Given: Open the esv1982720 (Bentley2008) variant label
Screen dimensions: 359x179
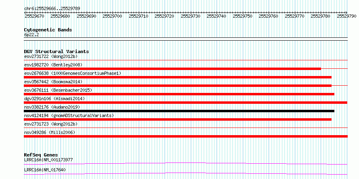Looking at the screenshot, I should click(x=53, y=65).
